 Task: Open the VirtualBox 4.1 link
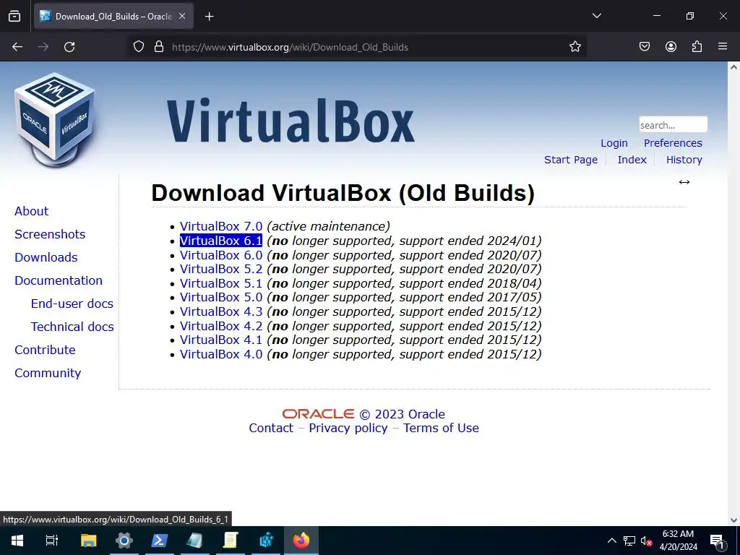pyautogui.click(x=221, y=340)
